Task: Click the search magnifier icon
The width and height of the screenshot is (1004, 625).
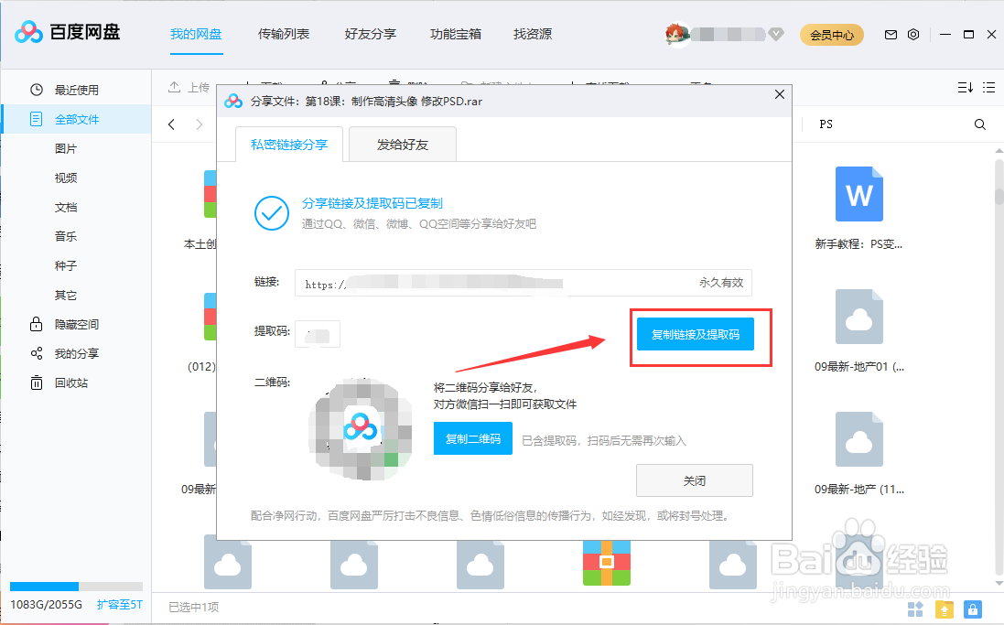Action: click(979, 124)
